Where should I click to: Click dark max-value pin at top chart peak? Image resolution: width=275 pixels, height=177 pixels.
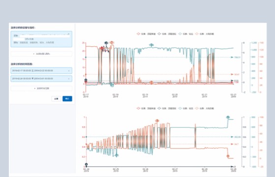click(x=106, y=43)
